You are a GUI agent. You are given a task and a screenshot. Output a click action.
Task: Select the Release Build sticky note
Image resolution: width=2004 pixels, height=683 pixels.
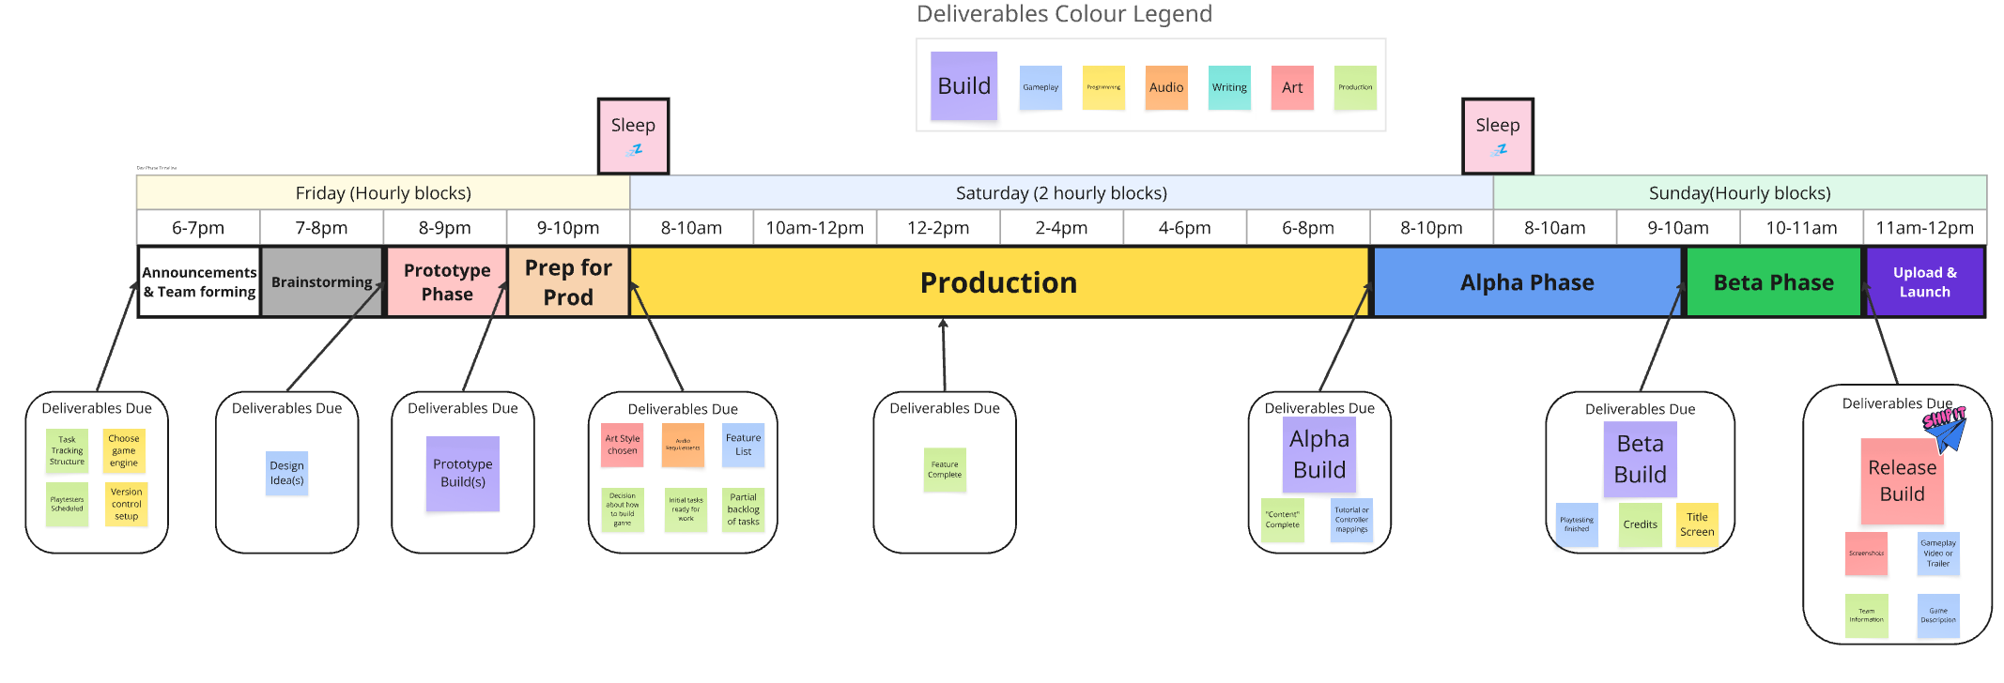(x=1902, y=480)
